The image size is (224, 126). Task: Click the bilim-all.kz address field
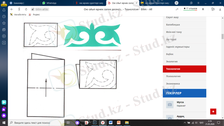pos(40,9)
